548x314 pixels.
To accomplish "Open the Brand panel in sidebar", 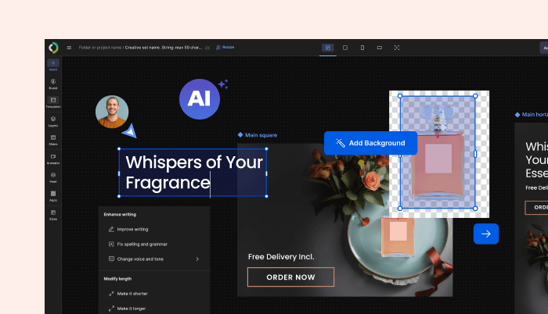I will (x=53, y=83).
